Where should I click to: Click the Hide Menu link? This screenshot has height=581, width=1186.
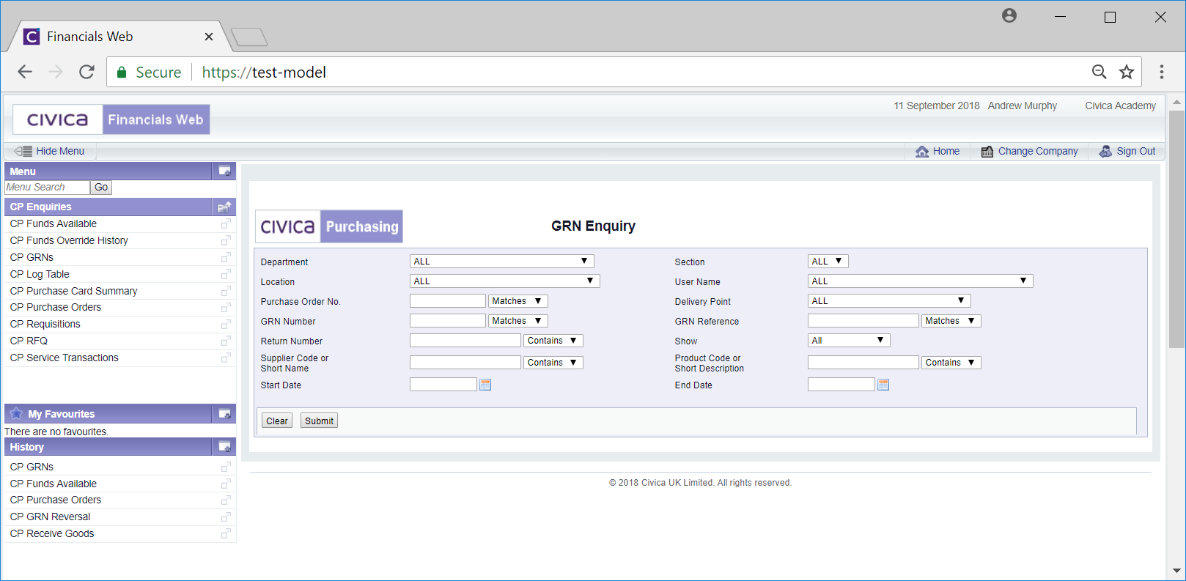click(x=60, y=152)
